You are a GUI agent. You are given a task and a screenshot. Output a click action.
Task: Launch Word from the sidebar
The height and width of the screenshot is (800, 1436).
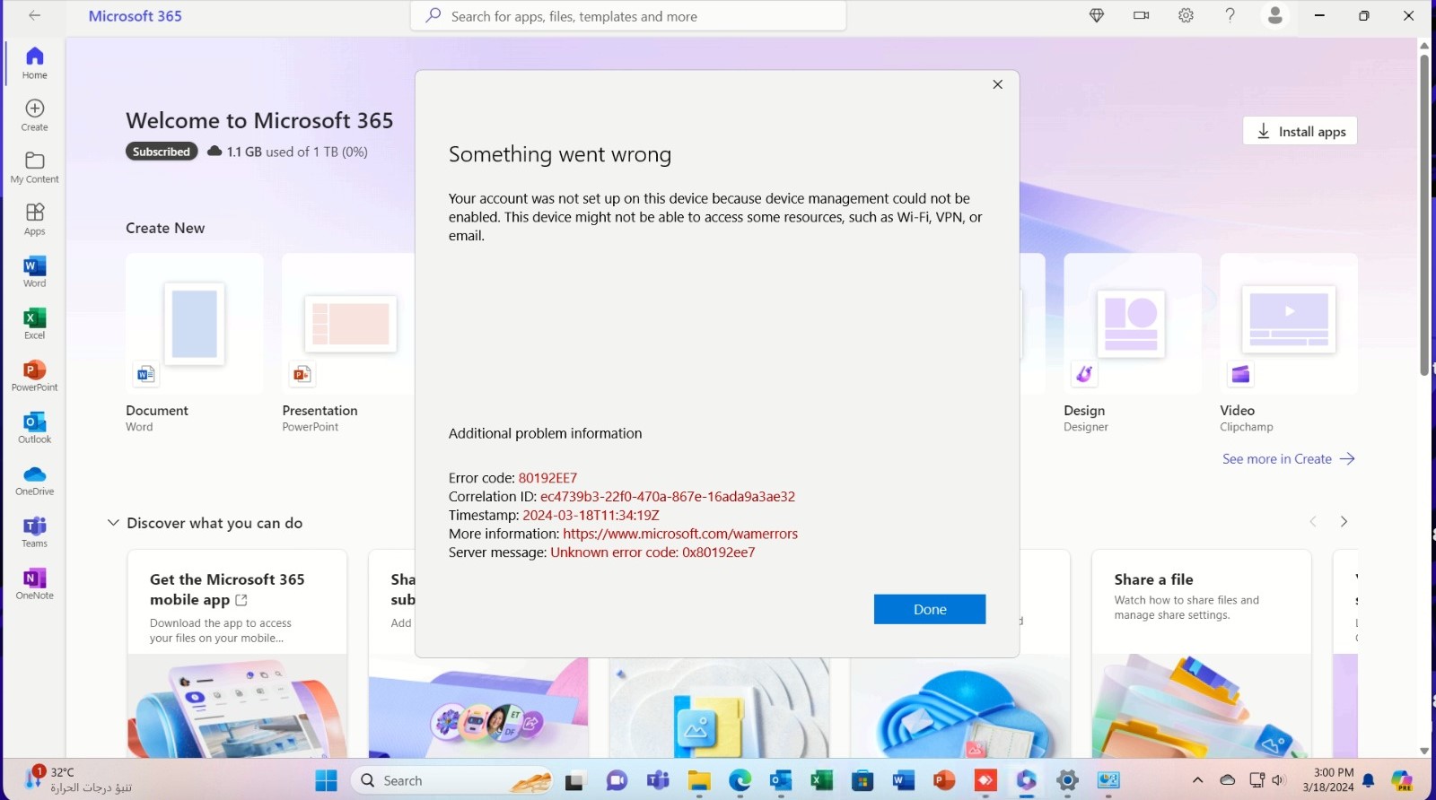coord(34,271)
